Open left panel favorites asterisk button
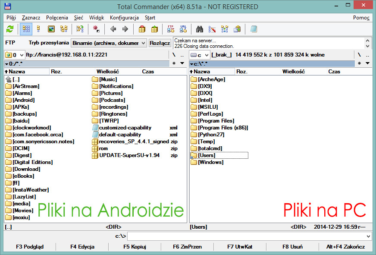 pos(174,63)
